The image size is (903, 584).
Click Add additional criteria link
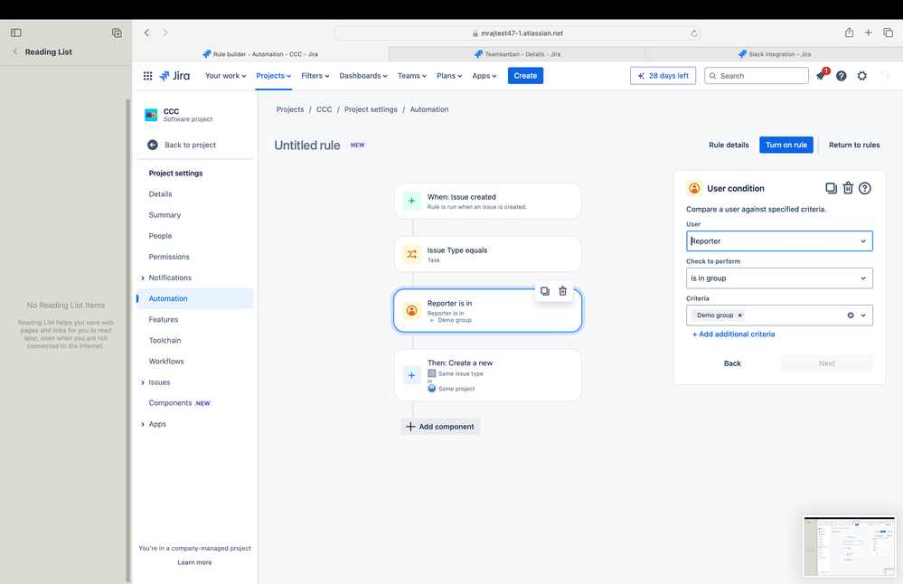pos(733,334)
